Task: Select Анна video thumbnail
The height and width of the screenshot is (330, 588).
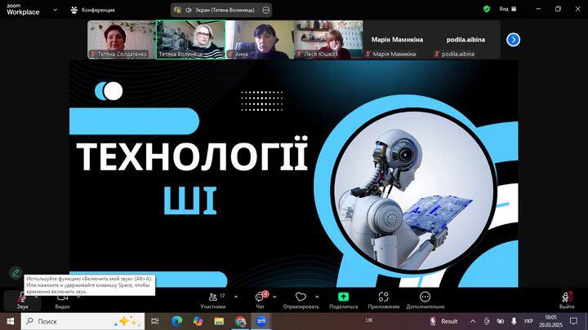Action: [x=260, y=40]
